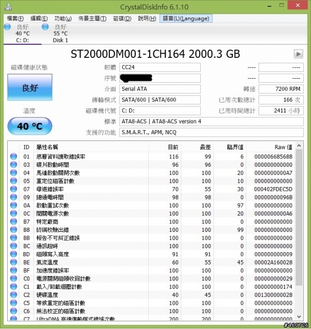The width and height of the screenshot is (311, 329).
Task: Click the power on count field 166
Action: click(281, 100)
